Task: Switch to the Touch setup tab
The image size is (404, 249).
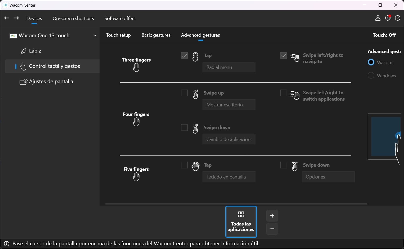Action: point(118,35)
